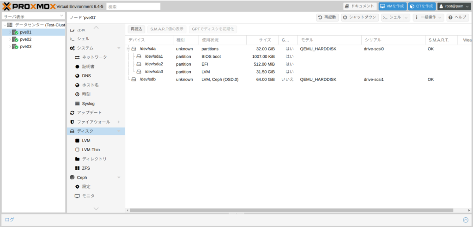Viewport: 473px width, 227px height.
Task: Click the Syslog list icon
Action: [77, 104]
